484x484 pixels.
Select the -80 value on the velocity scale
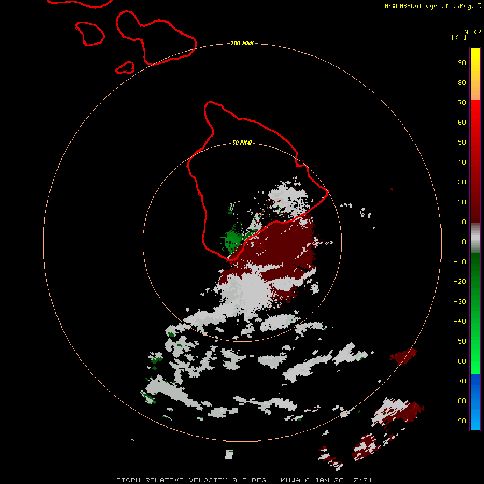[x=460, y=401]
